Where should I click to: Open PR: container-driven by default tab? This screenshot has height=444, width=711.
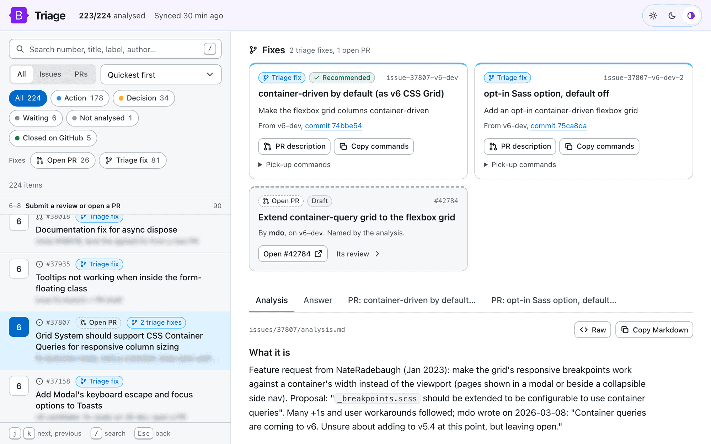(x=412, y=300)
